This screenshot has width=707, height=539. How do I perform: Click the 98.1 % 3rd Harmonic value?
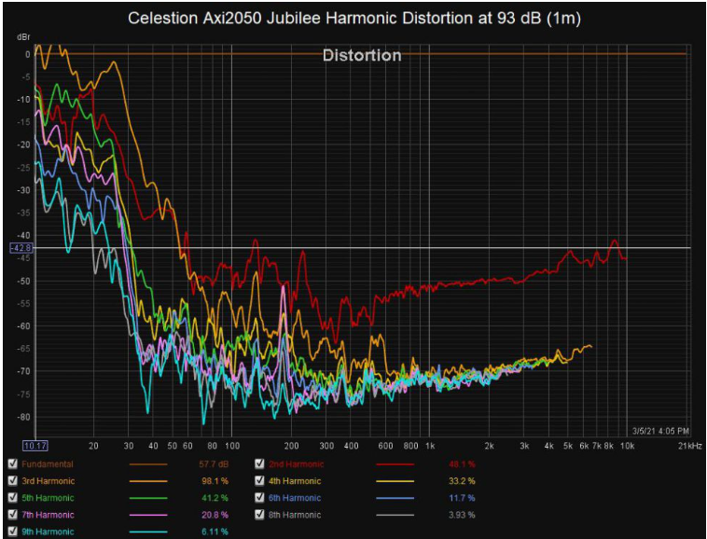[215, 481]
